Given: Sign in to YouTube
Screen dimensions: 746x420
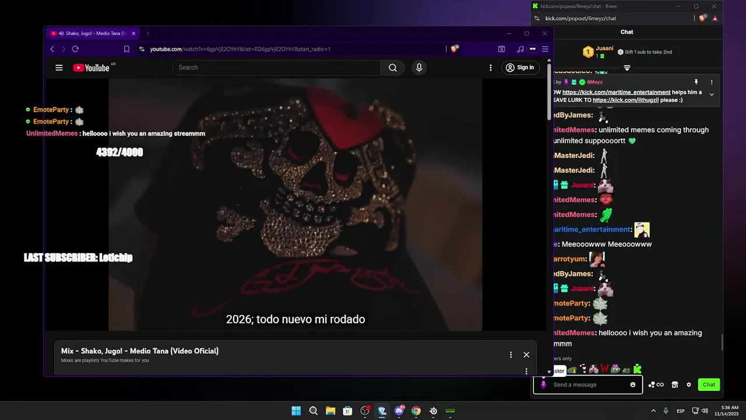Looking at the screenshot, I should tap(519, 68).
